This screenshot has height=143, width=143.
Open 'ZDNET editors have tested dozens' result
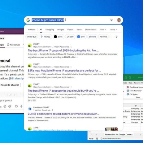64,114
